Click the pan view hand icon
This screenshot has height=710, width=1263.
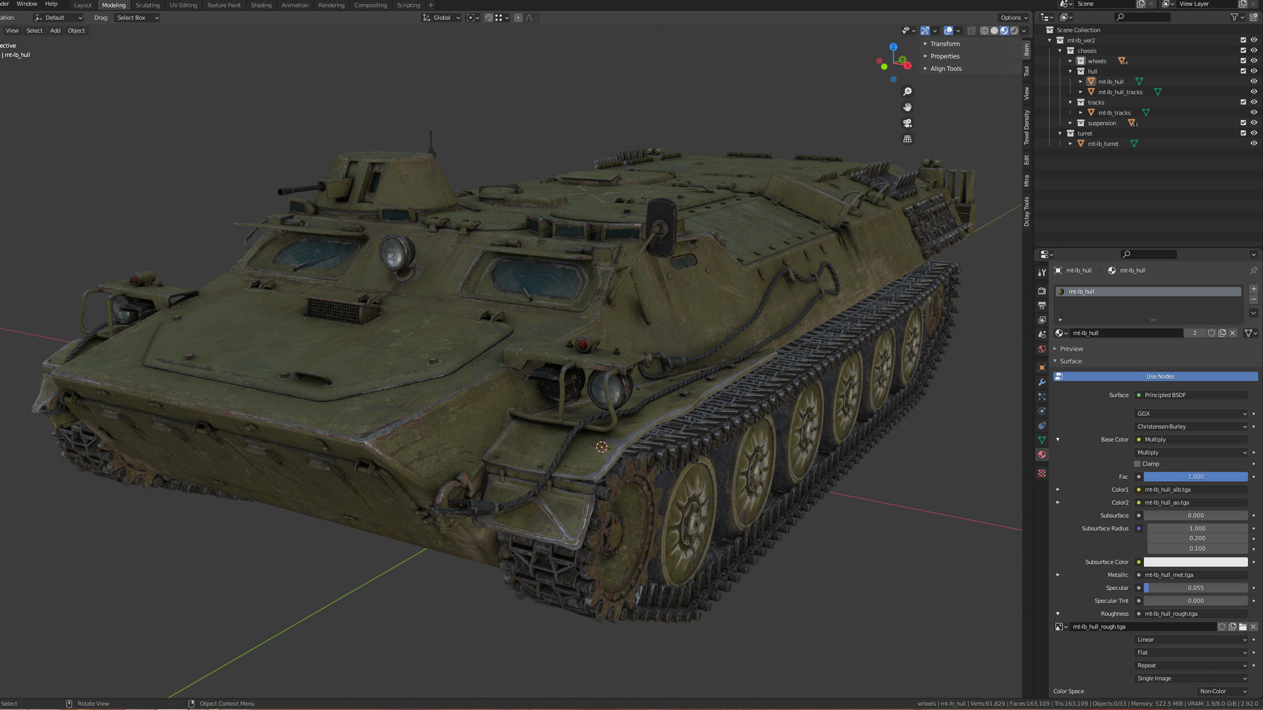pos(907,107)
